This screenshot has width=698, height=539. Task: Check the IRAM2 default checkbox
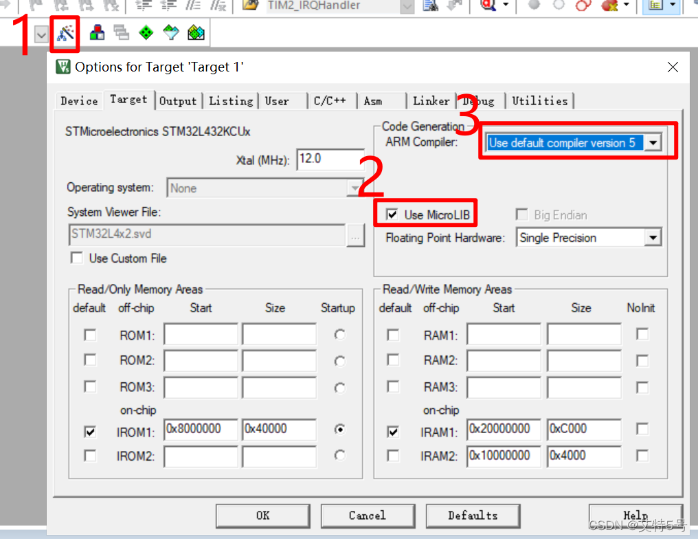pos(393,456)
